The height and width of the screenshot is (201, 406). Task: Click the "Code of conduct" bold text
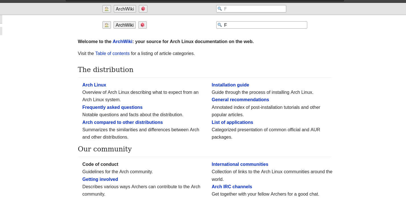pos(100,164)
